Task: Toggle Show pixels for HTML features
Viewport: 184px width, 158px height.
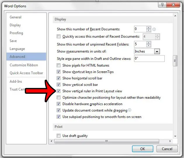Action: 58,65
